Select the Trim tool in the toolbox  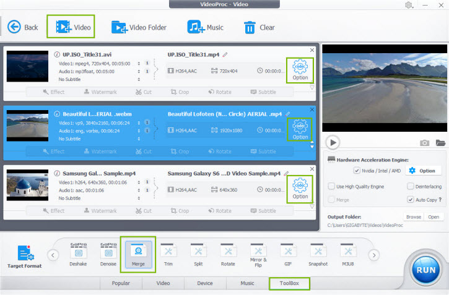(x=168, y=254)
